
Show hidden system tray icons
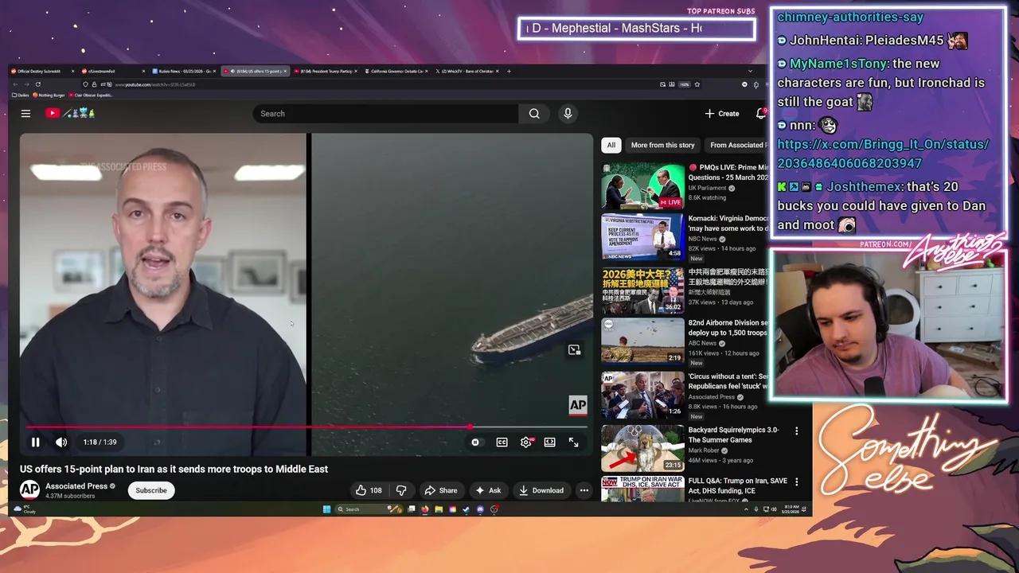coord(746,509)
